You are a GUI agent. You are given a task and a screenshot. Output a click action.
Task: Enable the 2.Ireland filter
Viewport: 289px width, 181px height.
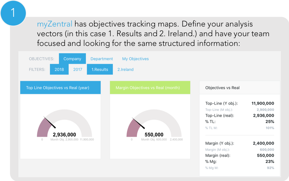point(125,69)
